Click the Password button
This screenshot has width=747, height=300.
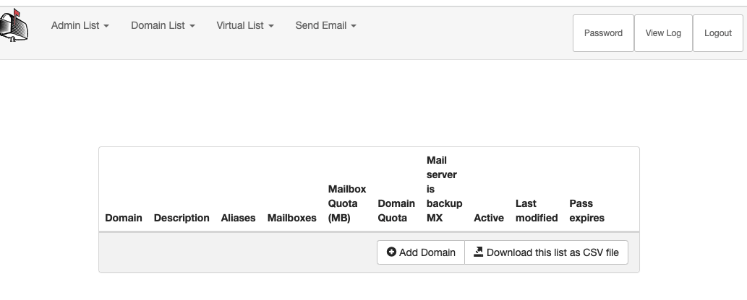(603, 33)
